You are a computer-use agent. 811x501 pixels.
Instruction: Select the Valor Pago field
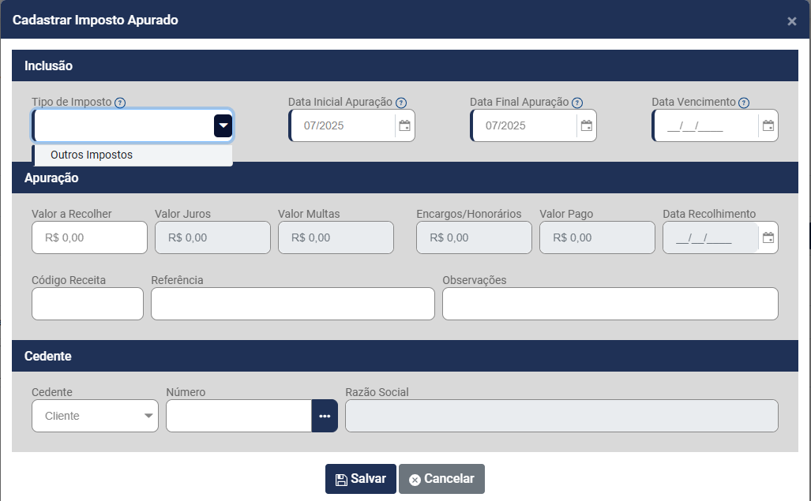[597, 237]
